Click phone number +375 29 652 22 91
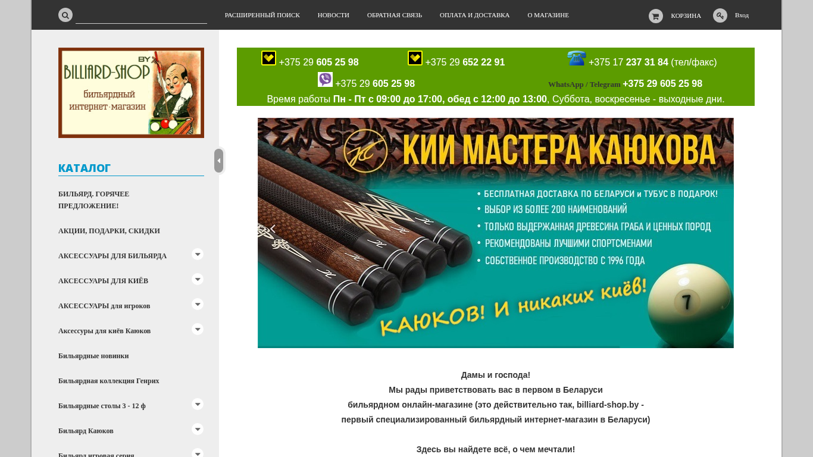 coord(465,62)
